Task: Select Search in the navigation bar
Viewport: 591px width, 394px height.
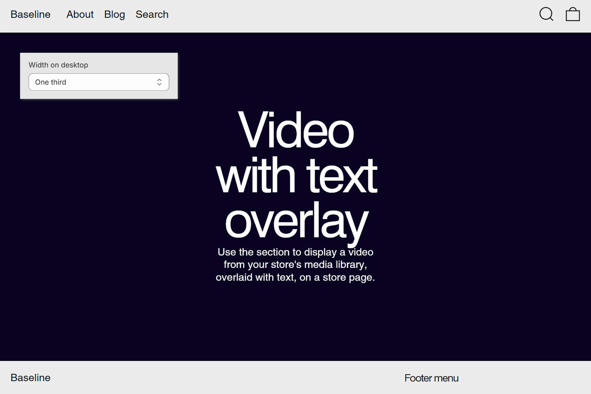Action: (152, 14)
